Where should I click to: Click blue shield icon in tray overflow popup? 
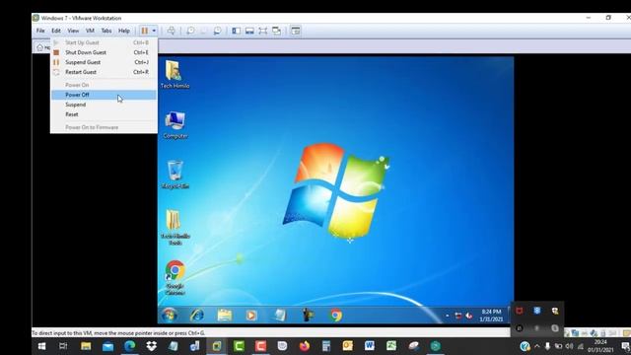[537, 311]
